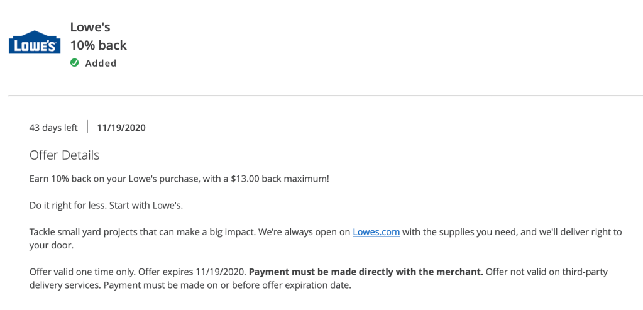643x310 pixels.
Task: Click "Payment must be made on or before" sentence
Action: 226,285
